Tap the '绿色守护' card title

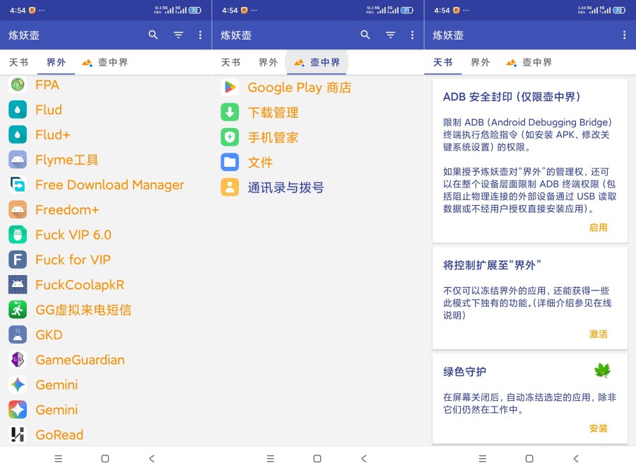(464, 371)
